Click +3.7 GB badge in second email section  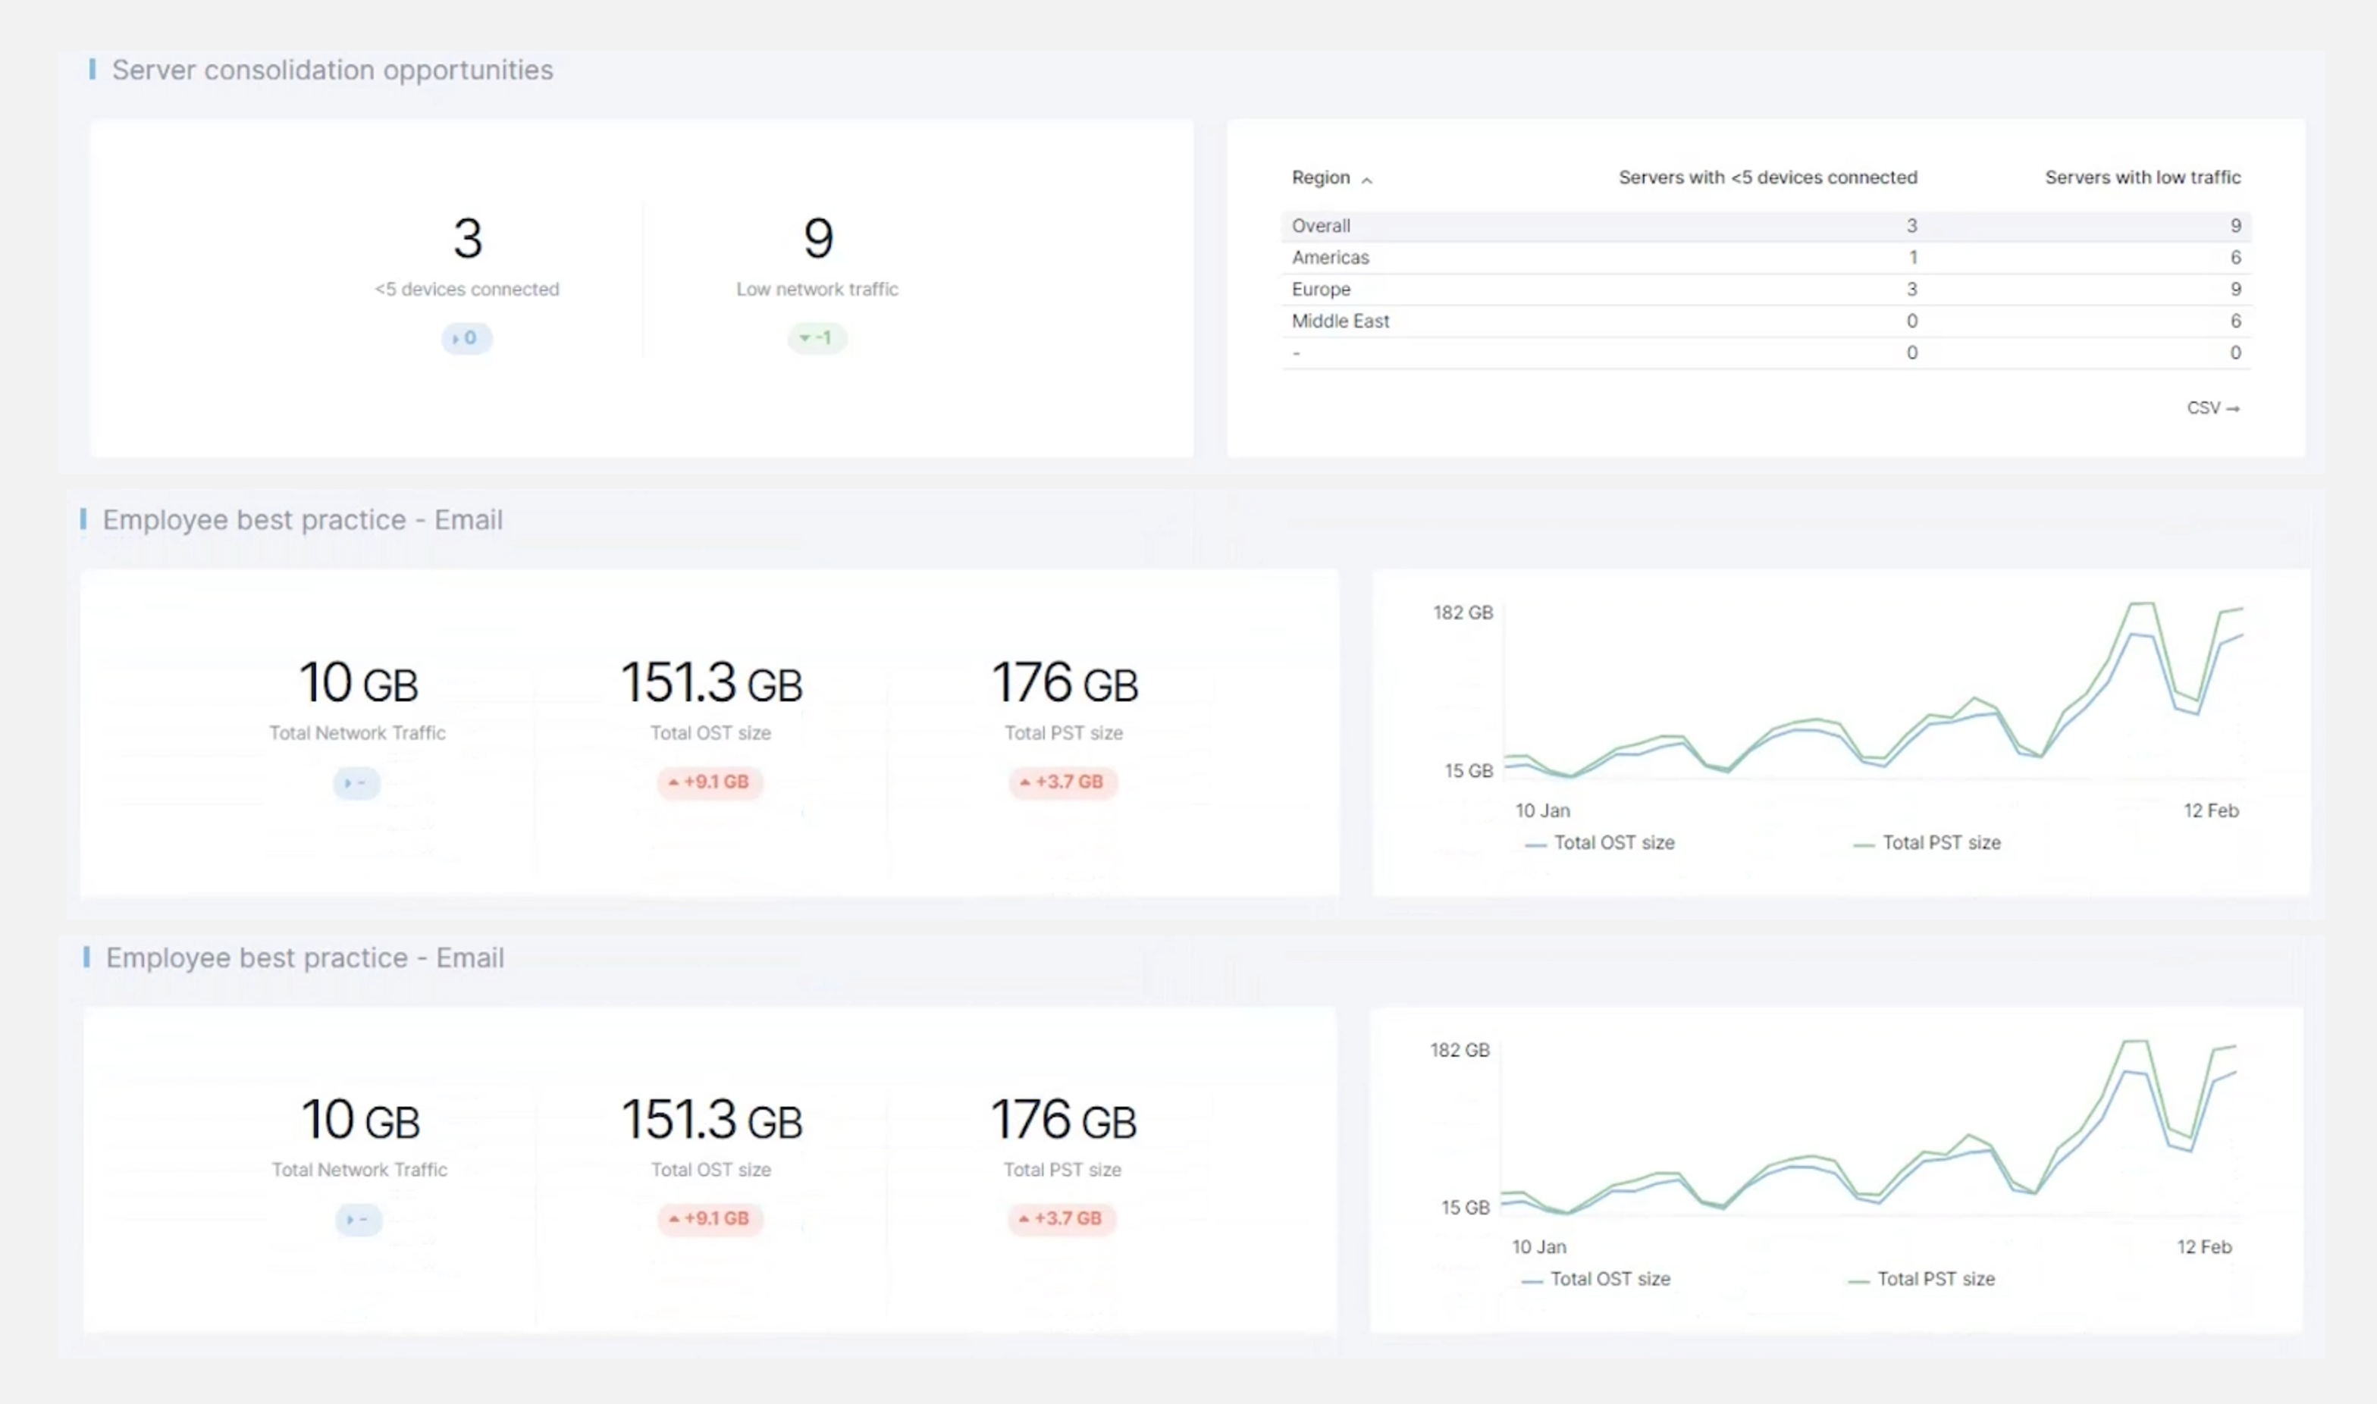[1061, 1218]
